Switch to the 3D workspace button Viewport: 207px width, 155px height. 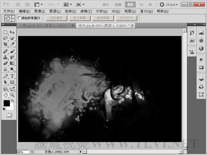[x=141, y=4]
